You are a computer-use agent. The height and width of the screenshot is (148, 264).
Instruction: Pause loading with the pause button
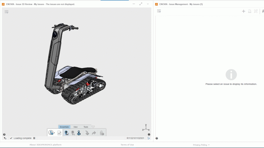(x=34, y=138)
